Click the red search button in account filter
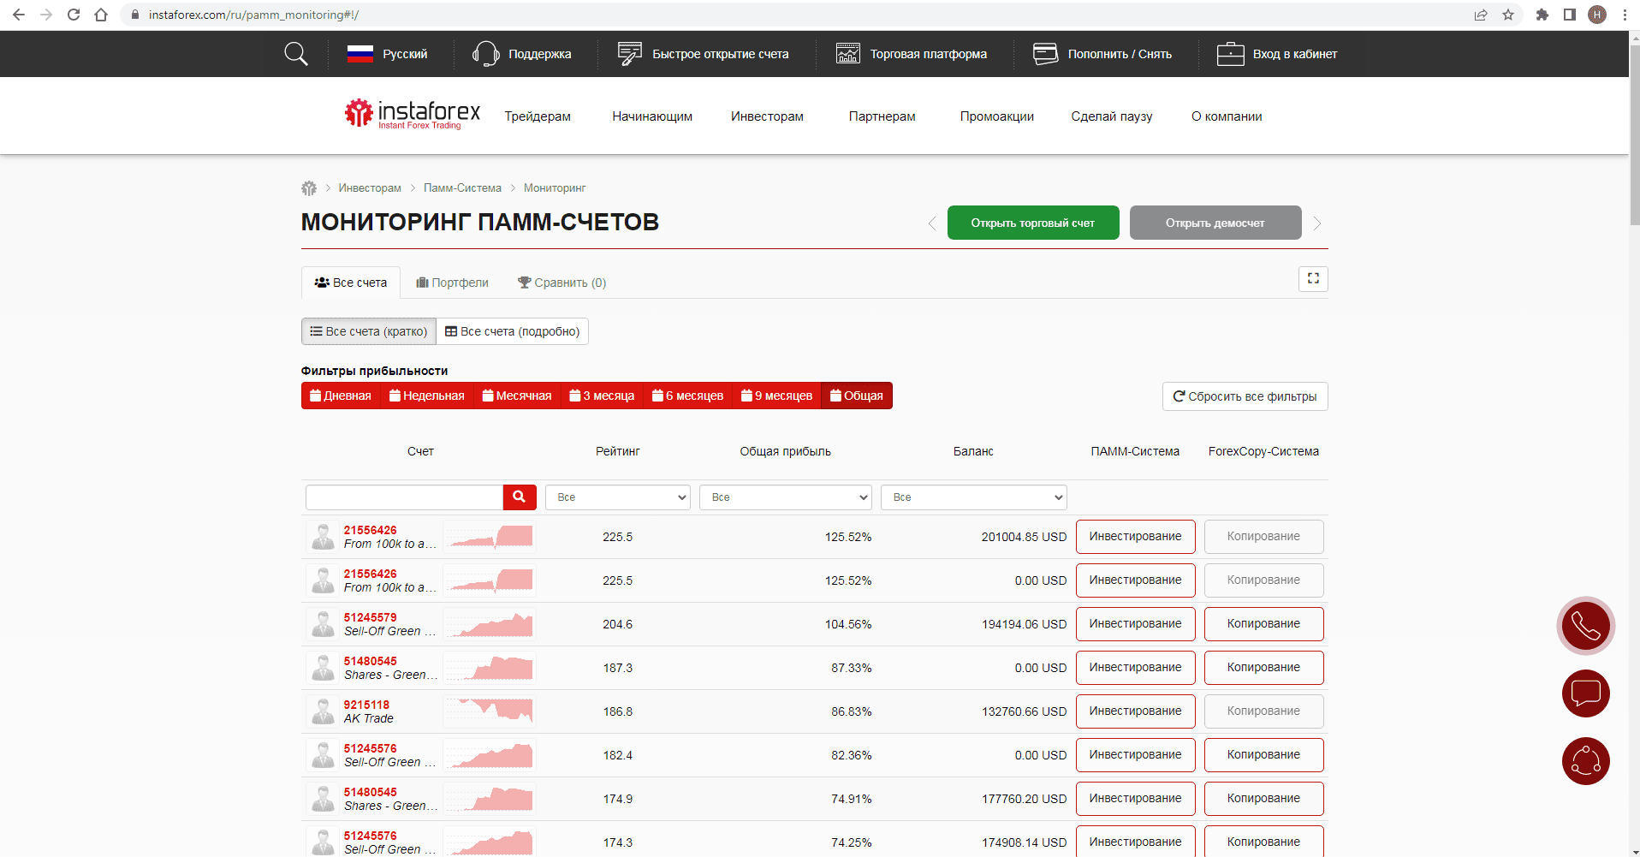Screen dimensions: 1640x857 click(520, 497)
